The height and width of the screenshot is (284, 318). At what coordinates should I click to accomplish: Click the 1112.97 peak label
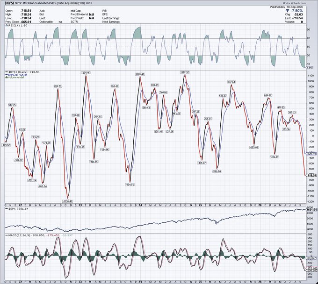[x=185, y=72]
